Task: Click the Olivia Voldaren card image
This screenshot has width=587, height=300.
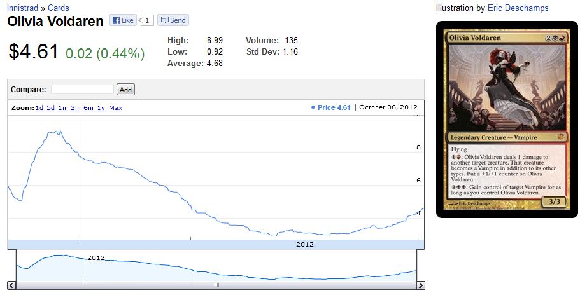Action: 507,119
